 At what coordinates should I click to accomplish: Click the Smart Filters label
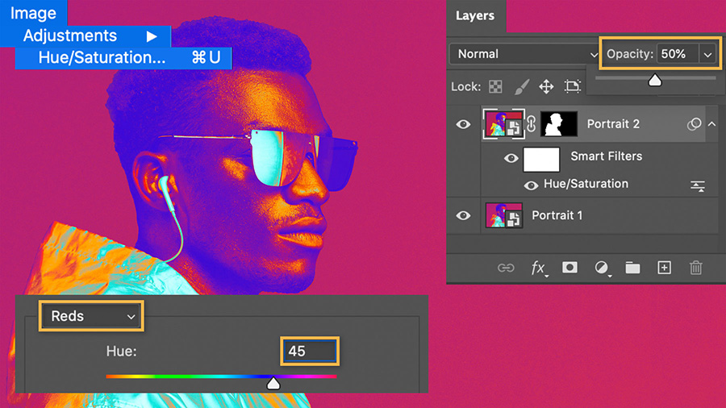click(x=606, y=156)
